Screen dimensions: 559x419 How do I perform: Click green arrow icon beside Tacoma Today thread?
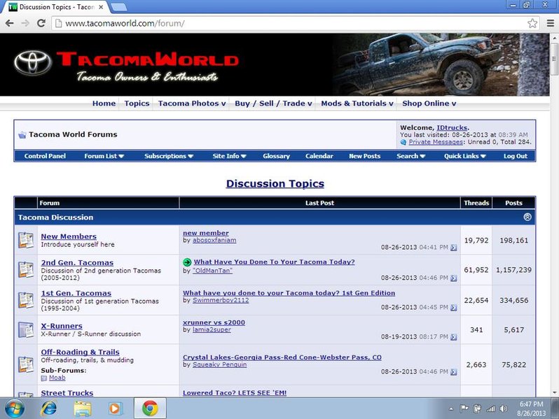(x=187, y=262)
